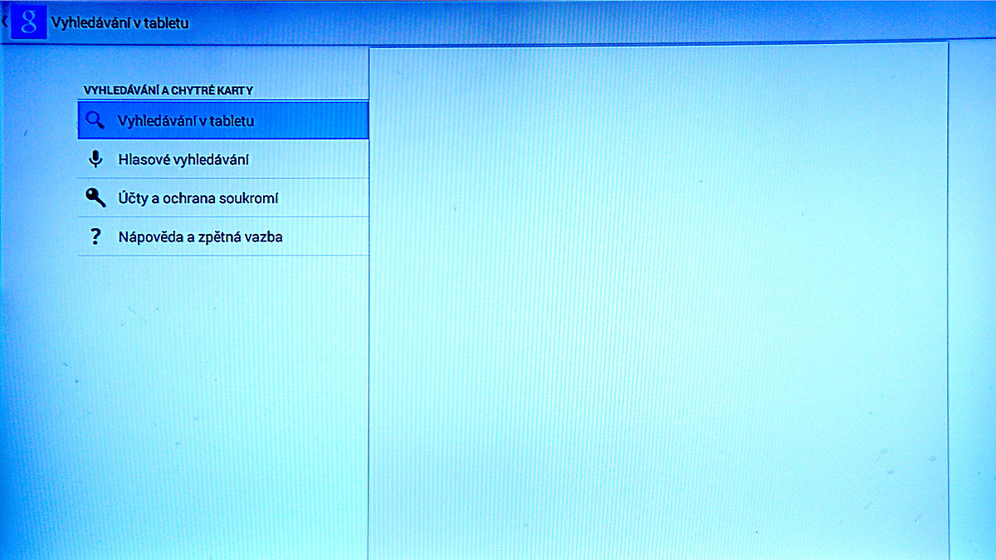This screenshot has width=996, height=560.
Task: Go back using the header arrow
Action: click(4, 22)
